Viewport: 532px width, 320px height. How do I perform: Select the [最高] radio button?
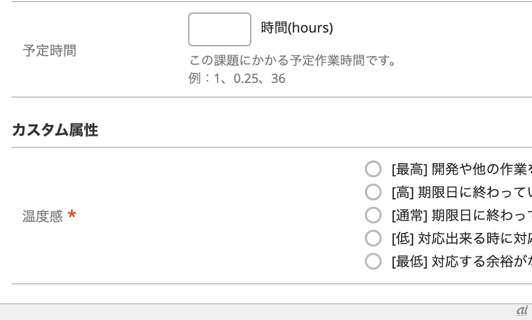[373, 169]
